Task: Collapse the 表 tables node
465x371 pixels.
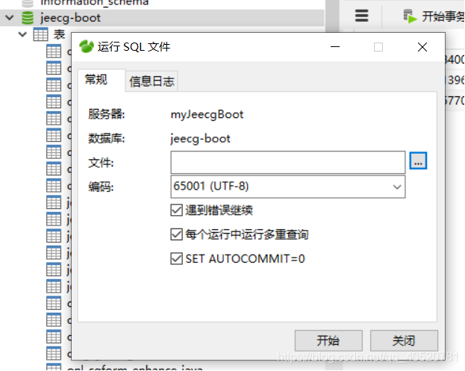Action: pos(22,34)
